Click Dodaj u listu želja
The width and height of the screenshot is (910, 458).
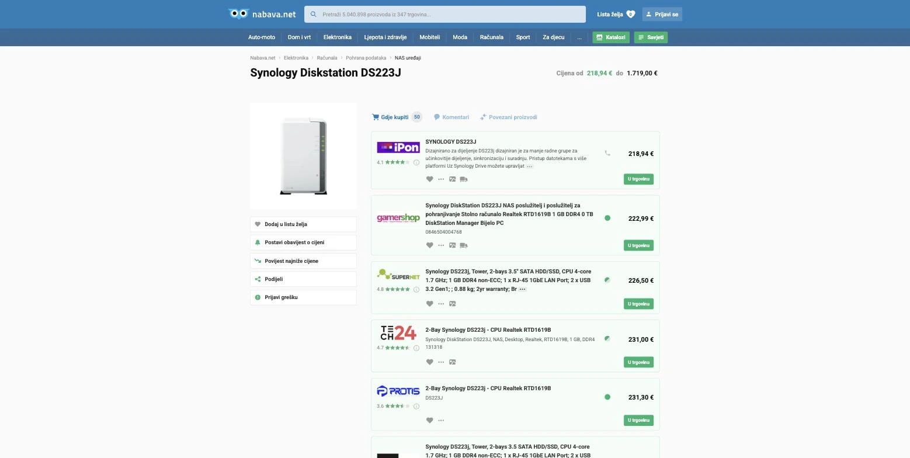click(303, 224)
